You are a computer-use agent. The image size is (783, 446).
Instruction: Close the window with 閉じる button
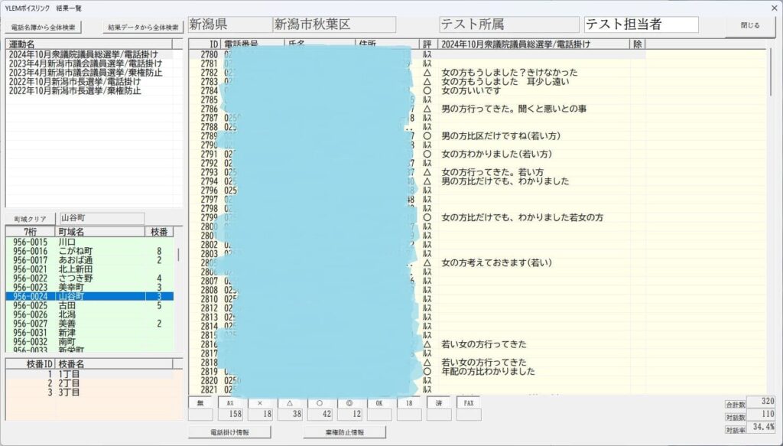[x=750, y=25]
